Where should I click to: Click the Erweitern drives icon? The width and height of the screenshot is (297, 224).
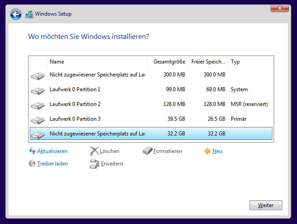(x=94, y=164)
